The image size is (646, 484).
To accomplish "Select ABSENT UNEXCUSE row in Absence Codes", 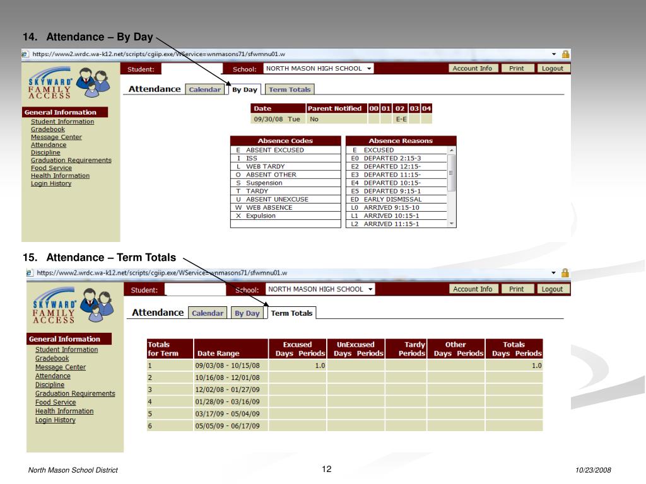I will tap(286, 199).
